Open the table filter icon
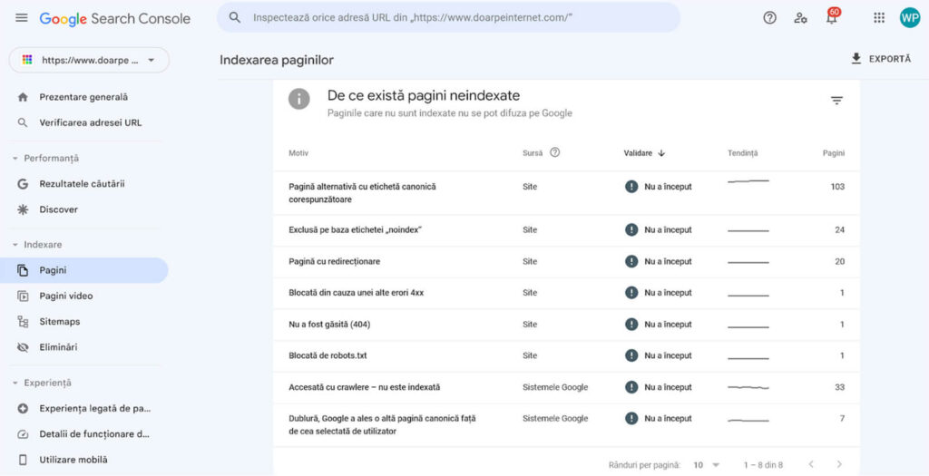 836,101
